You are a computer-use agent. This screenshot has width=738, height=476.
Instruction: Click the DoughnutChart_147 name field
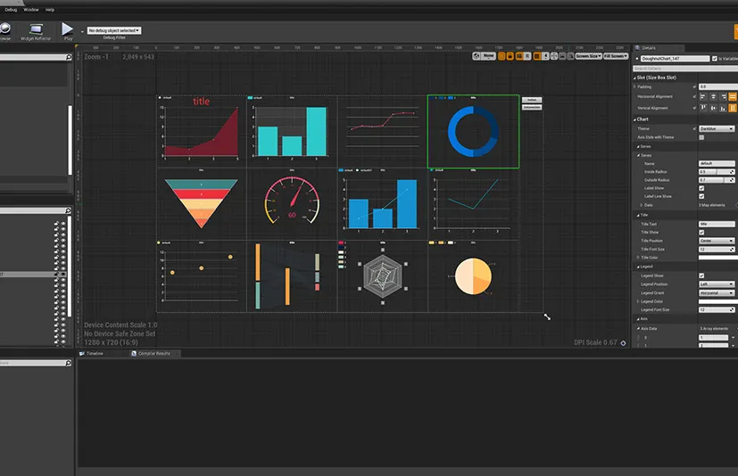675,58
